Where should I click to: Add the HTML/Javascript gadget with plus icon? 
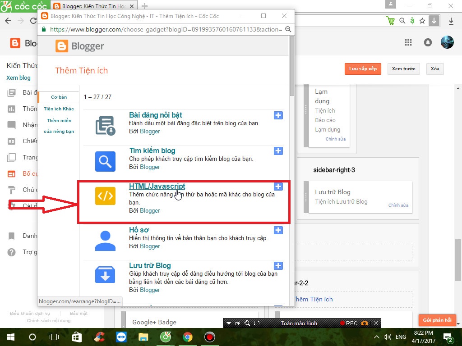(x=278, y=187)
